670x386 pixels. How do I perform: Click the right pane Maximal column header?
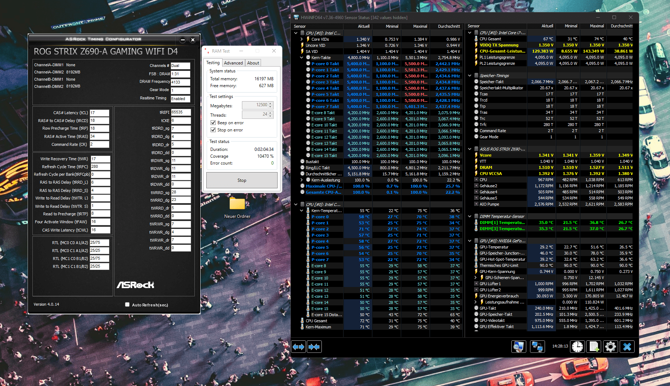(593, 26)
